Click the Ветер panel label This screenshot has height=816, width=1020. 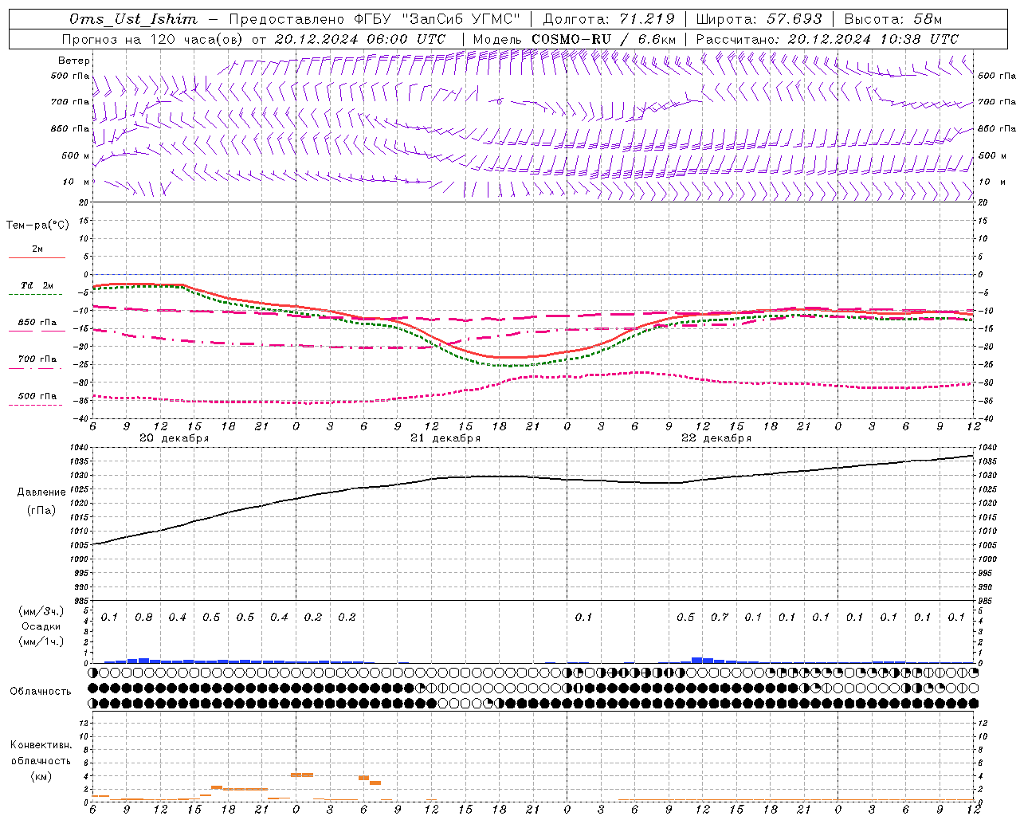tap(74, 61)
